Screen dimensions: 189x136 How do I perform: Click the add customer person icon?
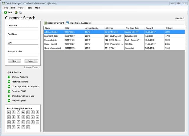16,12
